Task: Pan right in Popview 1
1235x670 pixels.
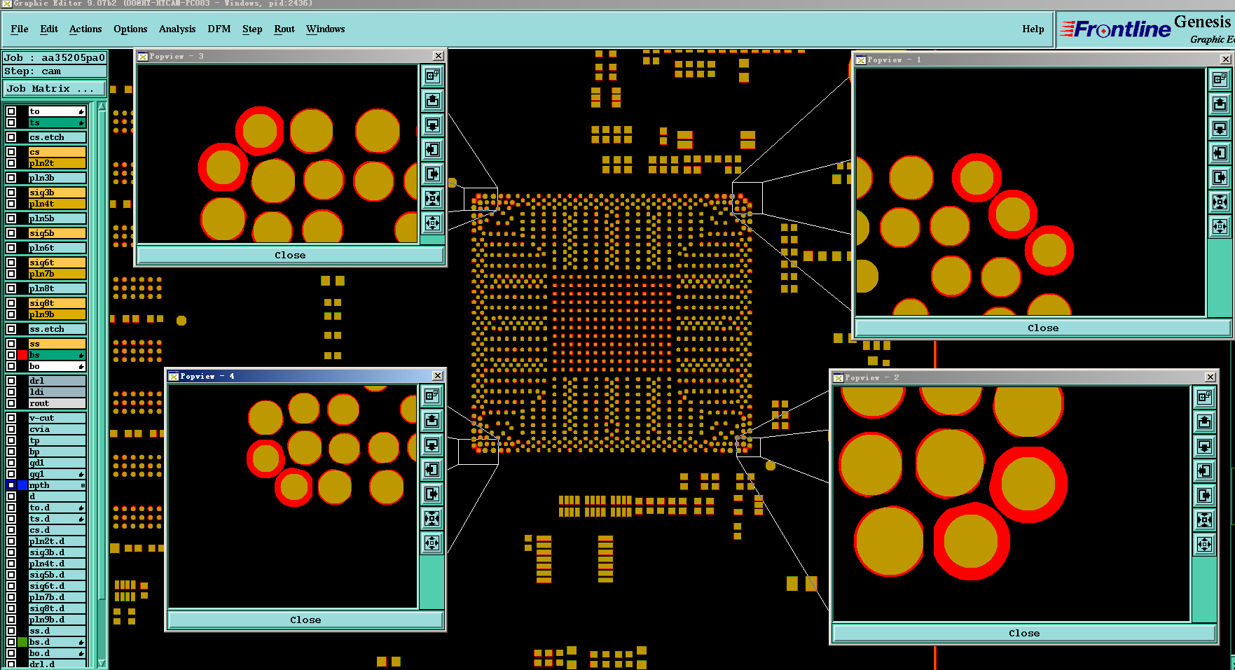Action: click(1220, 177)
